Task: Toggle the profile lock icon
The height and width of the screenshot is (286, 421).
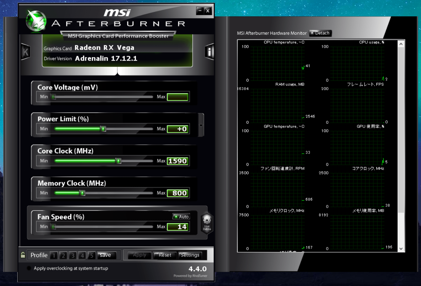Action: (x=23, y=255)
